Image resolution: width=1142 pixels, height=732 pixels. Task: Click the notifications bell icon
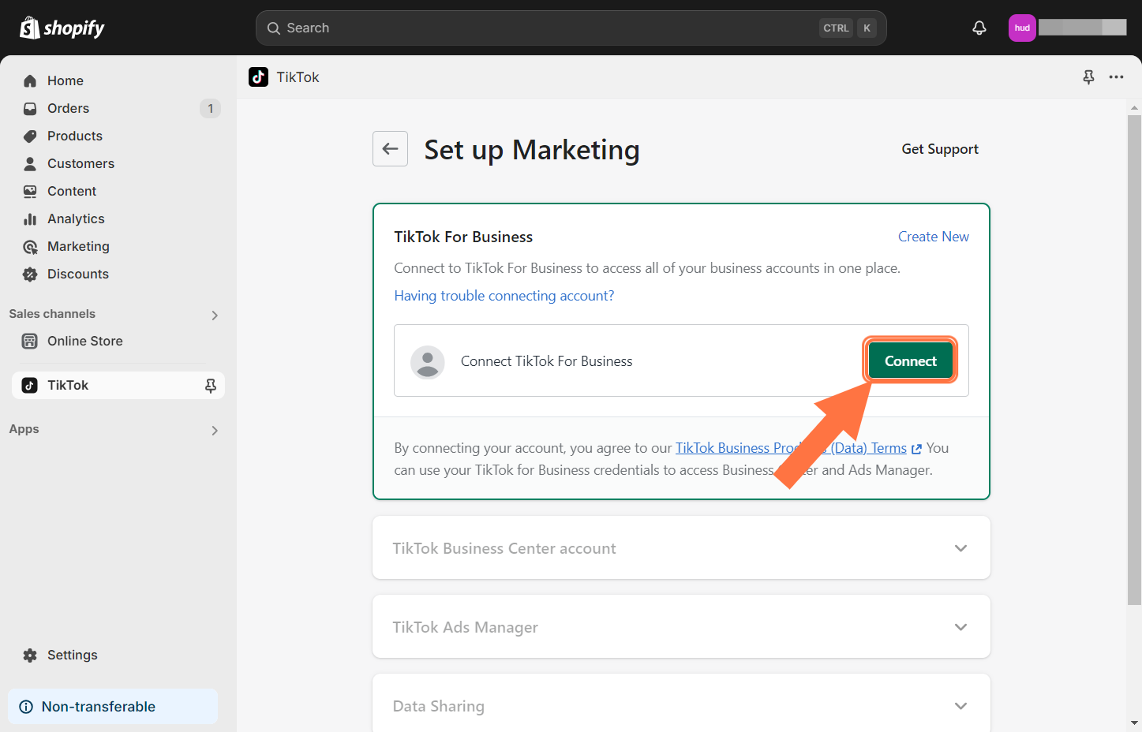point(979,28)
